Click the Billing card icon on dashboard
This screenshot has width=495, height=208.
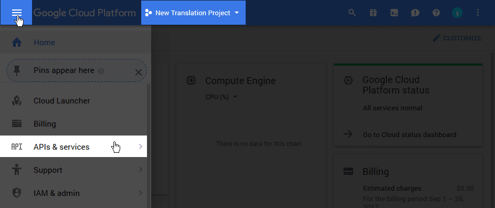point(348,171)
